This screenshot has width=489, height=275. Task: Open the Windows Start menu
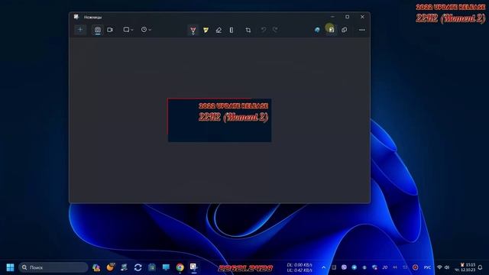click(10, 267)
